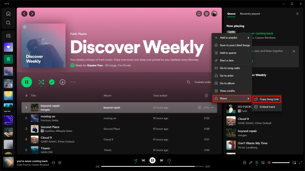
Task: Pause playback in the player bar
Action: click(152, 160)
